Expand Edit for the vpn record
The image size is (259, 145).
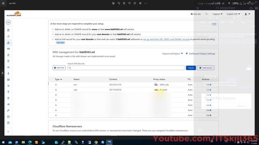209,90
